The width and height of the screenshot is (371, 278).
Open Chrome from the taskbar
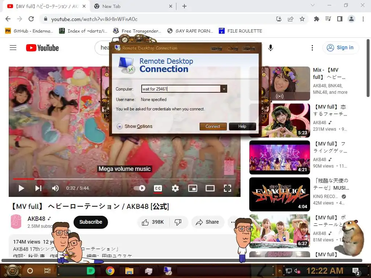click(110, 271)
